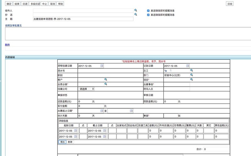
Task: Click the 回收 button
Action: tap(230, 4)
